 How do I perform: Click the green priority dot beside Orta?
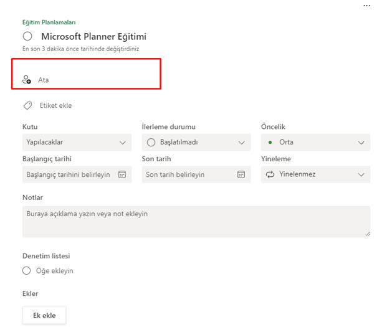coord(270,142)
